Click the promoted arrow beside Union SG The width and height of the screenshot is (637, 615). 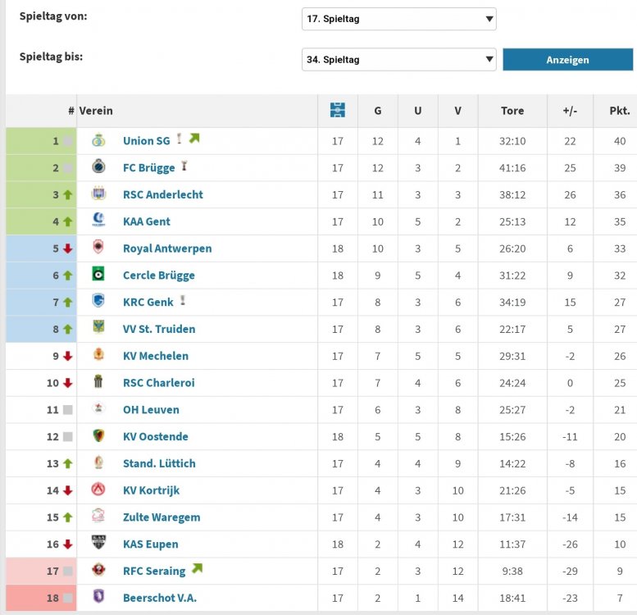click(x=194, y=139)
